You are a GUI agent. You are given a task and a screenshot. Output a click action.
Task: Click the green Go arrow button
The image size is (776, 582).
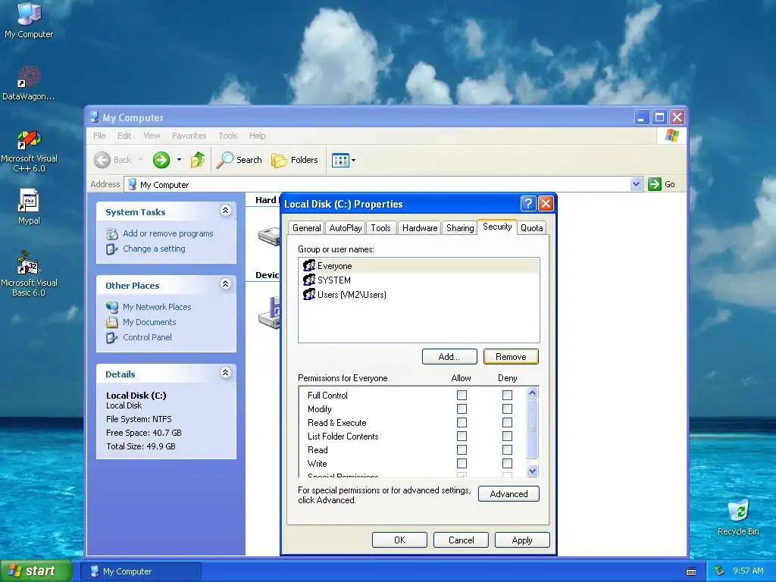[x=655, y=184]
